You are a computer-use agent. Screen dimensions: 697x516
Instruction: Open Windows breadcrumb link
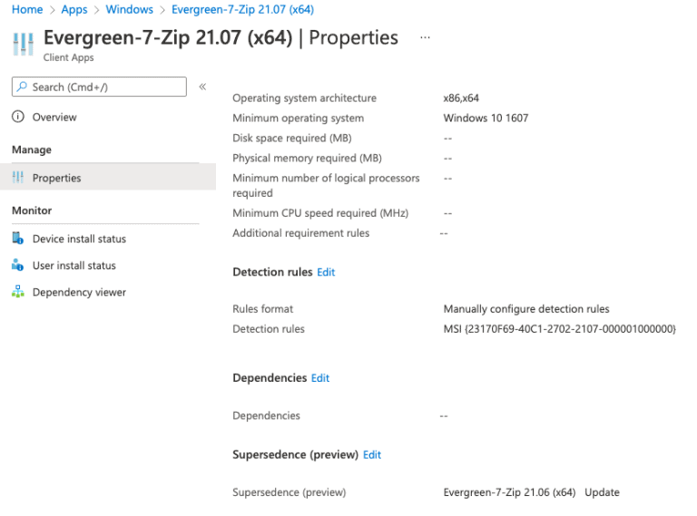tap(129, 9)
